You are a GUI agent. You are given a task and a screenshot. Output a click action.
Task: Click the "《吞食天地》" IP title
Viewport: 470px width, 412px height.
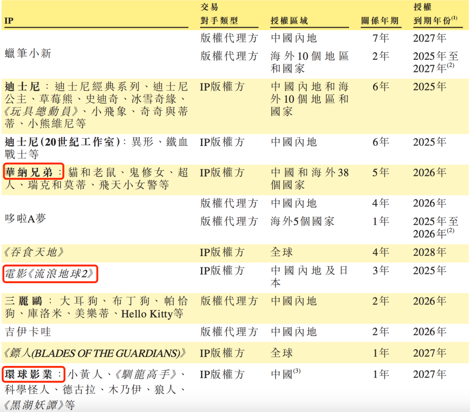click(34, 252)
